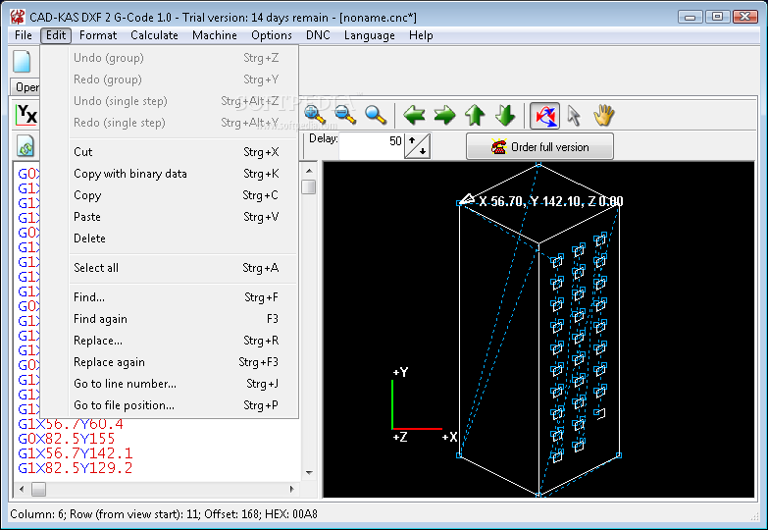768x530 pixels.
Task: Pan view with green right arrow
Action: 444,115
